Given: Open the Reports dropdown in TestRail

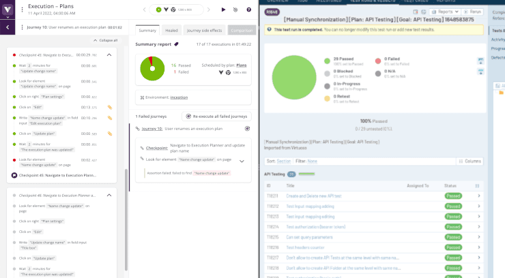Looking at the screenshot, I should [x=445, y=12].
